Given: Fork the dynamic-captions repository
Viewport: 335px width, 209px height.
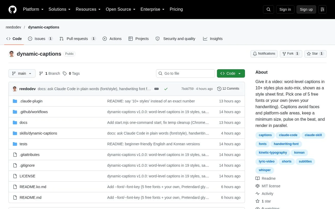Looking at the screenshot, I should [291, 54].
